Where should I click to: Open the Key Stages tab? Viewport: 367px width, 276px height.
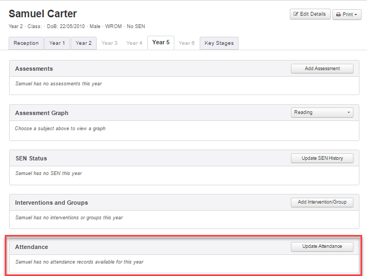[219, 43]
